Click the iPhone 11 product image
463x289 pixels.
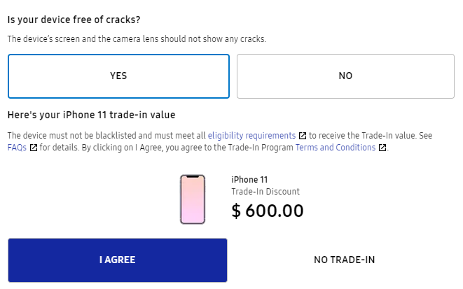pos(193,199)
